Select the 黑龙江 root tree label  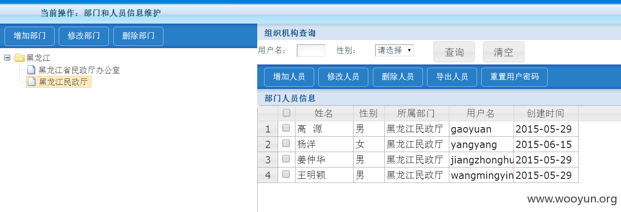click(x=38, y=58)
